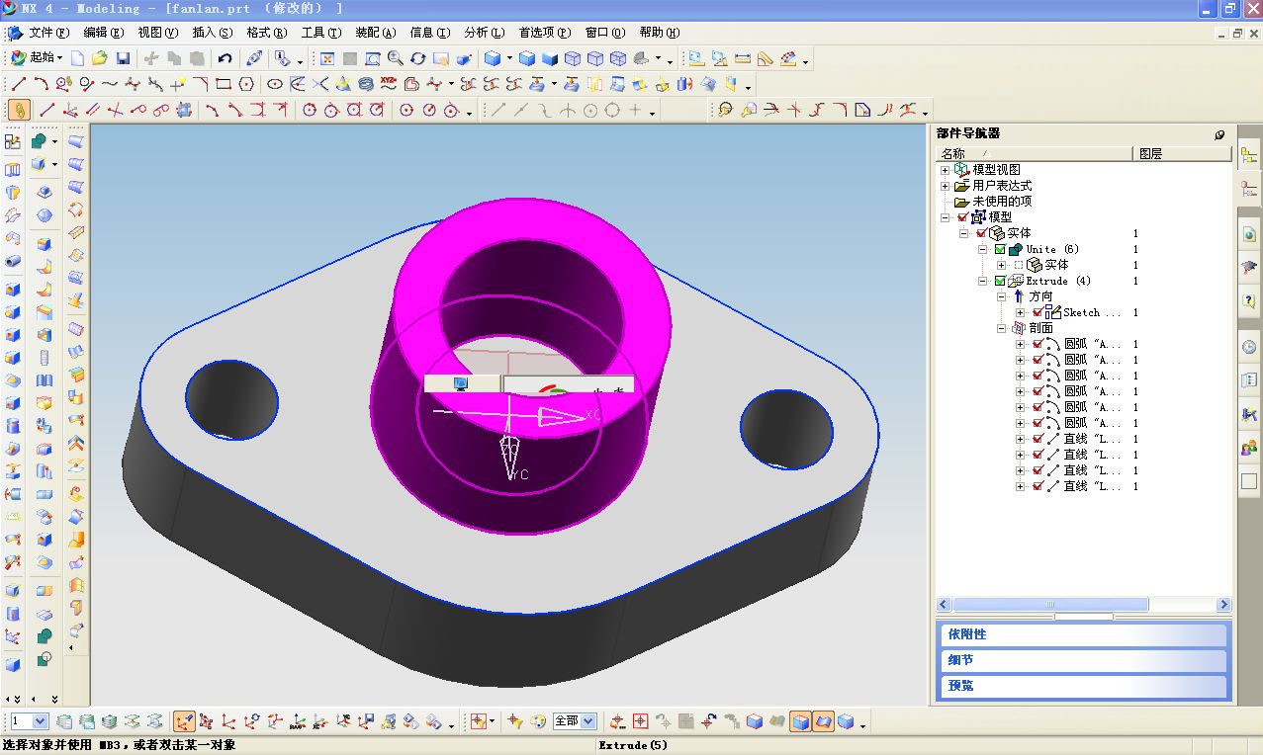This screenshot has height=755, width=1263.
Task: Toggle checkbox of the 实体 node under 模型
Action: [981, 233]
